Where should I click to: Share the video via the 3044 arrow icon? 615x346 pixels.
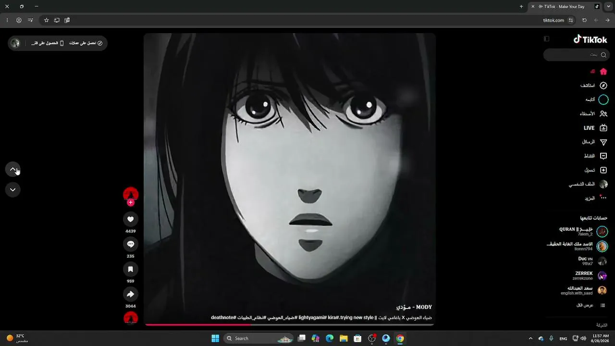pyautogui.click(x=130, y=294)
